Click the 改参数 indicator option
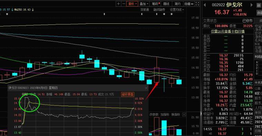The height and width of the screenshot is (136, 262). [x=154, y=114]
